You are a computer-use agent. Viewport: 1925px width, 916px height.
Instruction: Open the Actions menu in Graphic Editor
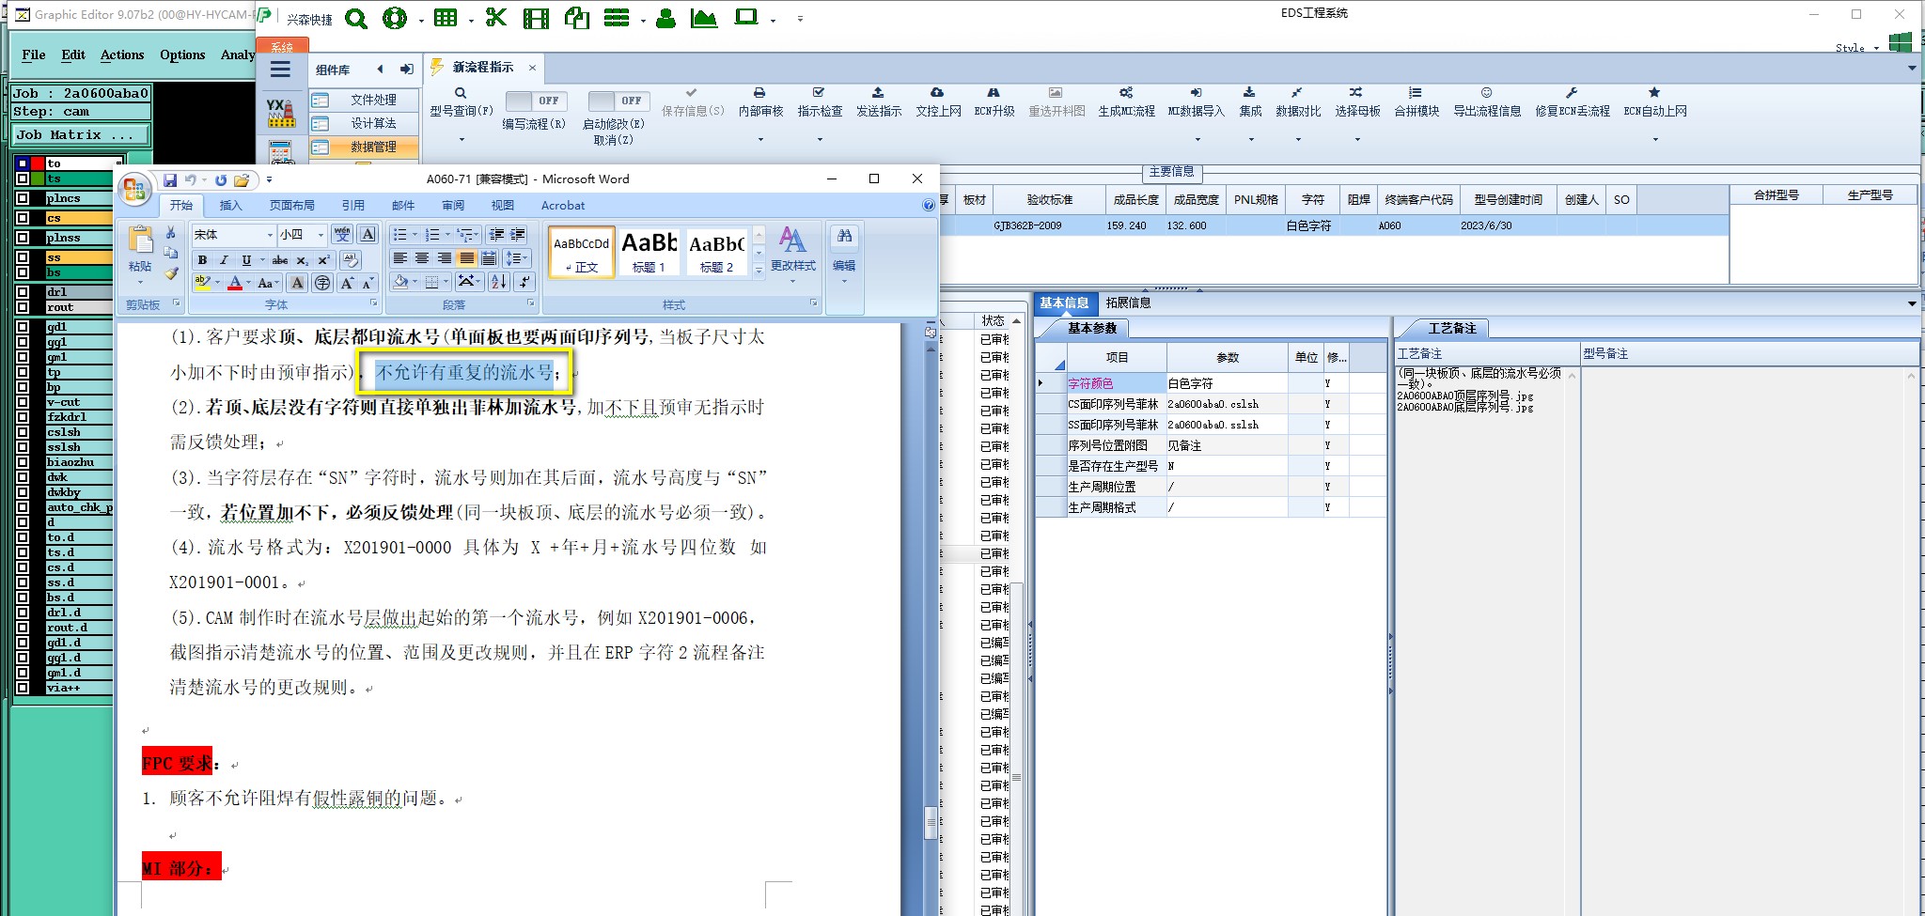pos(122,54)
